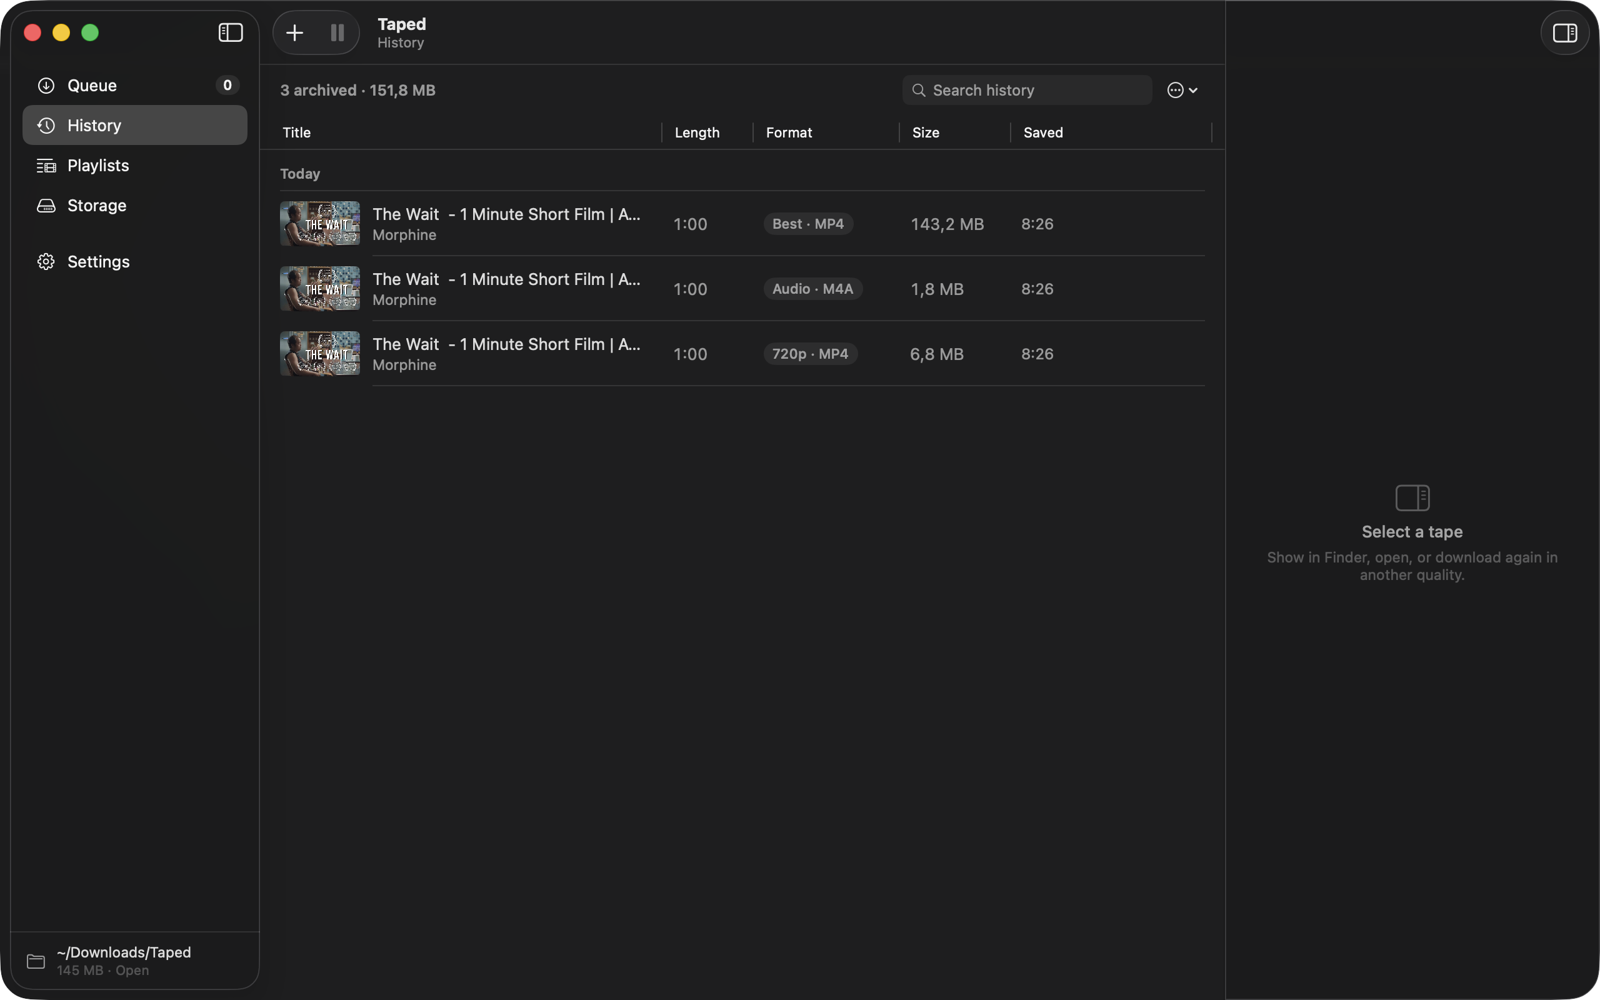Image resolution: width=1600 pixels, height=1000 pixels.
Task: Click the Storage drive icon
Action: 46,206
